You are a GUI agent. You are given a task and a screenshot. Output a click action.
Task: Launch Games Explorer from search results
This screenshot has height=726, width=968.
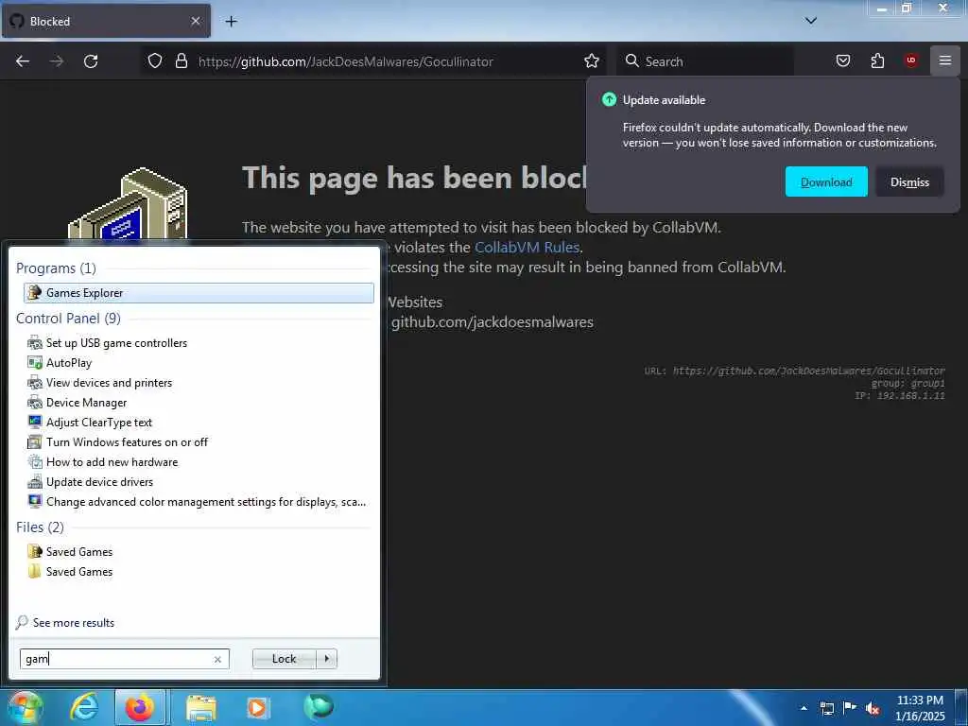pos(199,293)
